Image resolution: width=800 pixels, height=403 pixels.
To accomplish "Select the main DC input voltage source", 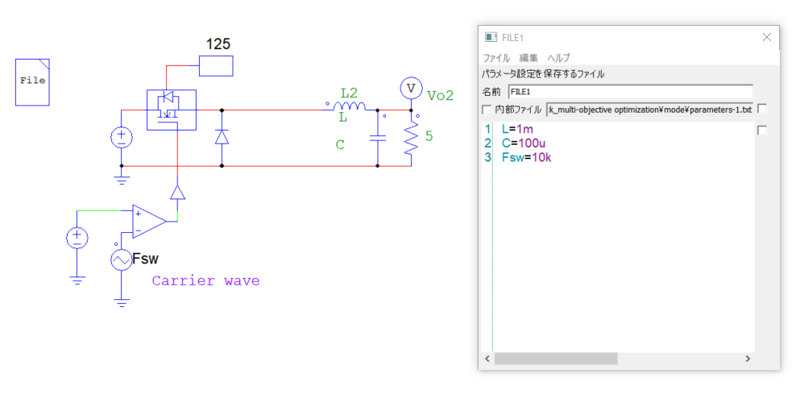I will click(122, 137).
